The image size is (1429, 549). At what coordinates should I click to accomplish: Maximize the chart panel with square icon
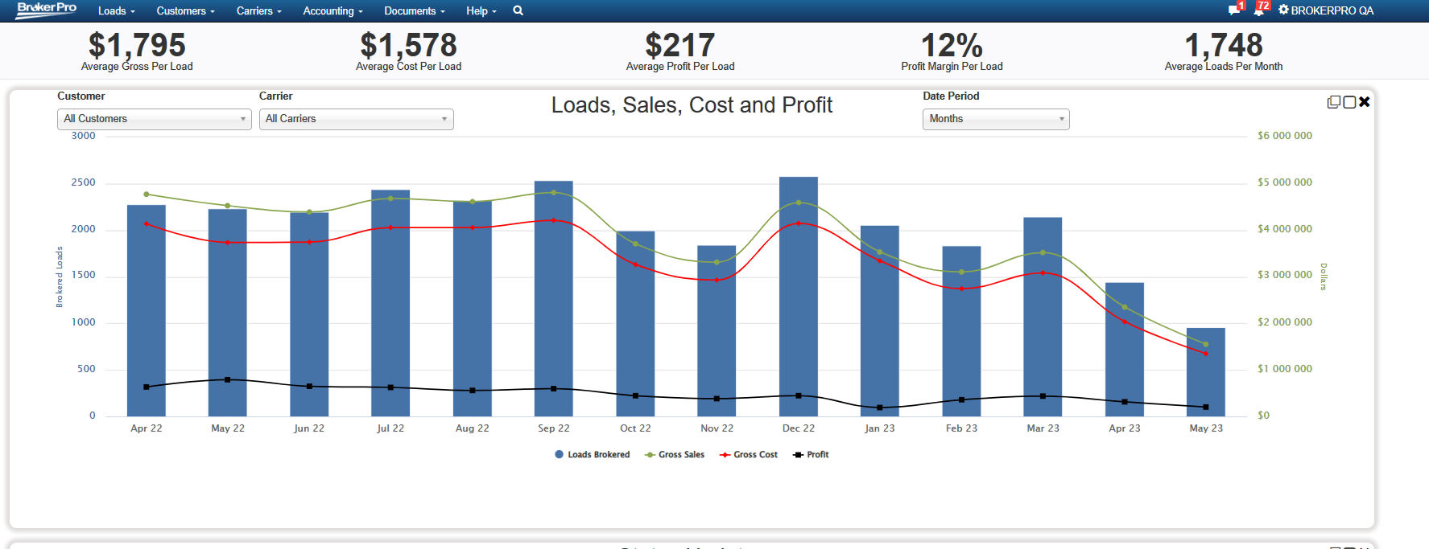pyautogui.click(x=1349, y=102)
